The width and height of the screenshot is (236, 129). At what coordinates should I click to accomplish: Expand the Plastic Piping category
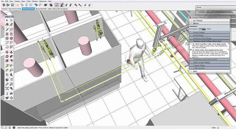tap(210, 33)
